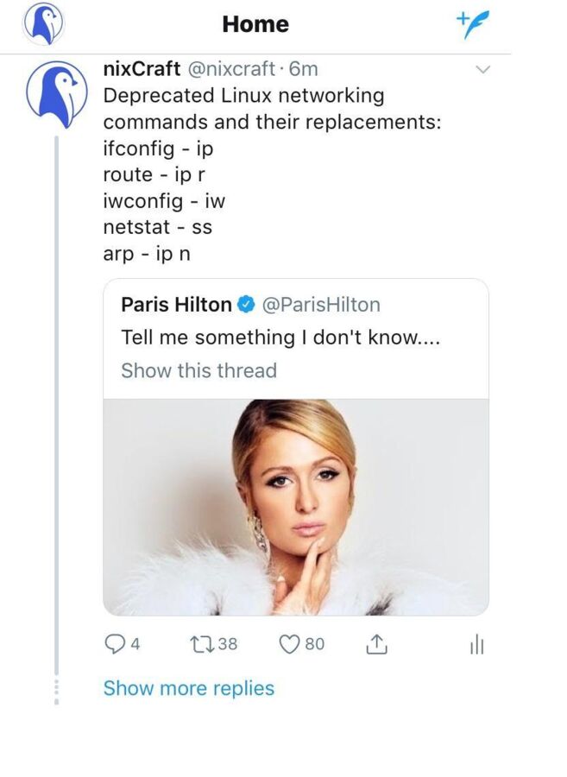Compose a new tweet with the feather icon
Image resolution: width=567 pixels, height=777 pixels.
pos(472,25)
